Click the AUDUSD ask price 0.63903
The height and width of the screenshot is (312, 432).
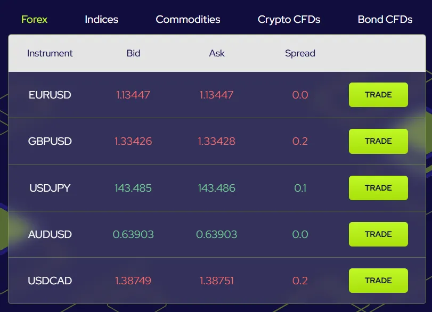pyautogui.click(x=217, y=235)
